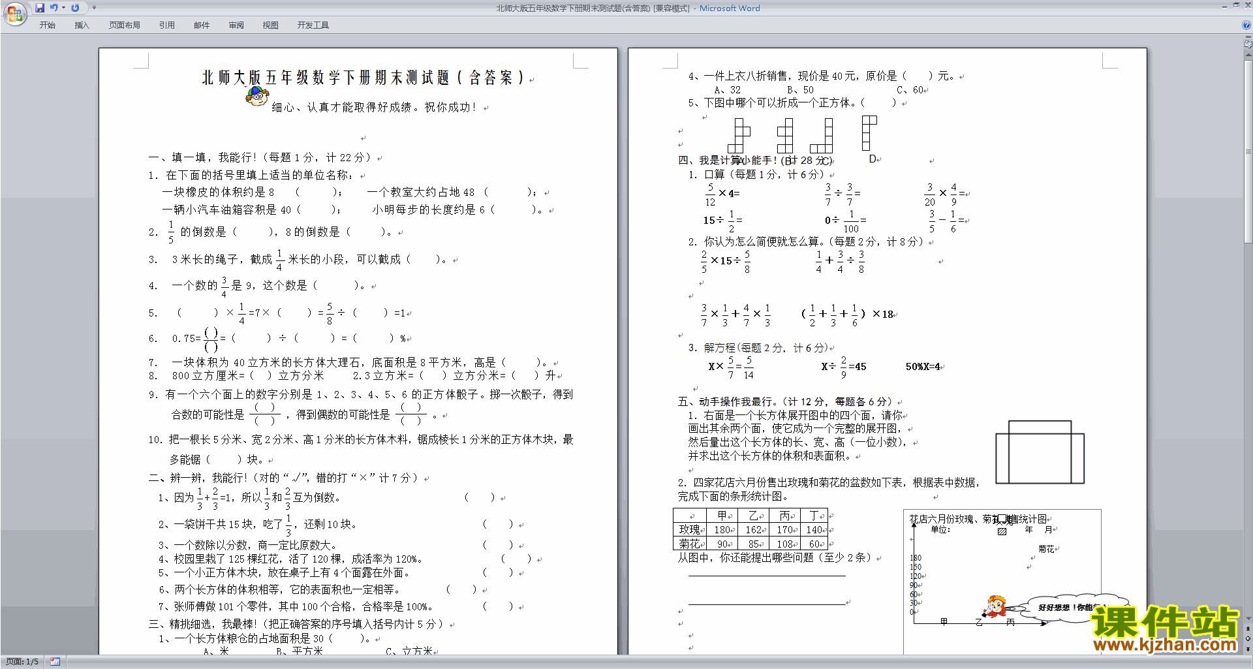Click the question 7、张师傅做101个零件

click(296, 607)
